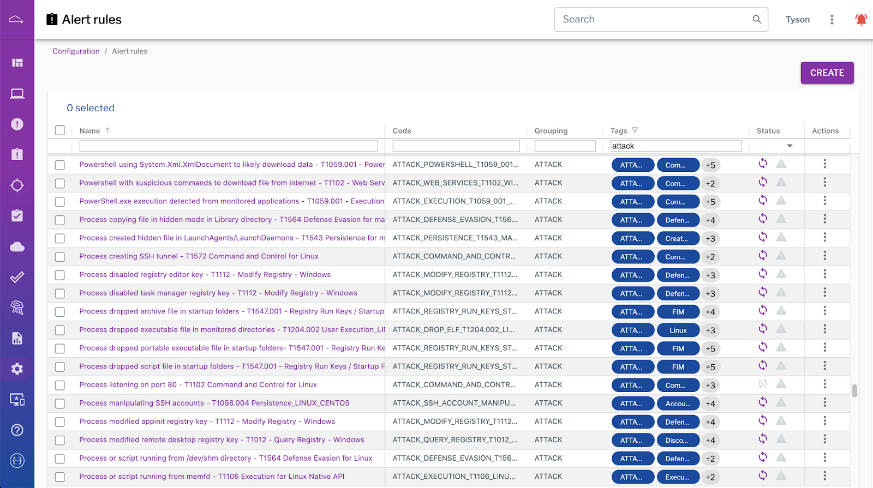Select checkbox for Process modified remote desktop registry key
The image size is (873, 488).
pyautogui.click(x=60, y=441)
